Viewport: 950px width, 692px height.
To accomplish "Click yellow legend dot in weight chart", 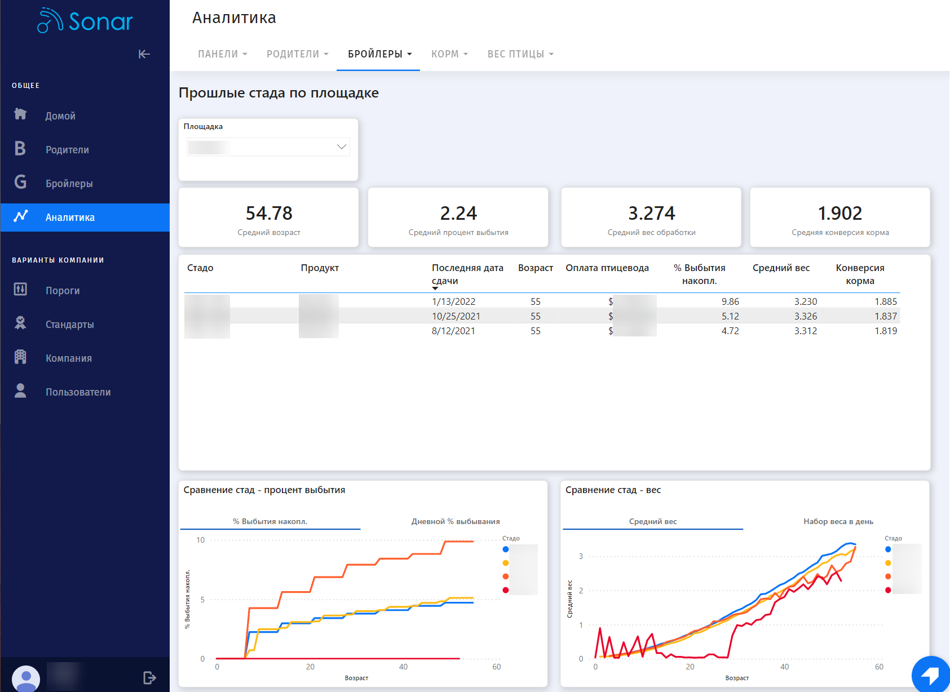I will (x=888, y=563).
